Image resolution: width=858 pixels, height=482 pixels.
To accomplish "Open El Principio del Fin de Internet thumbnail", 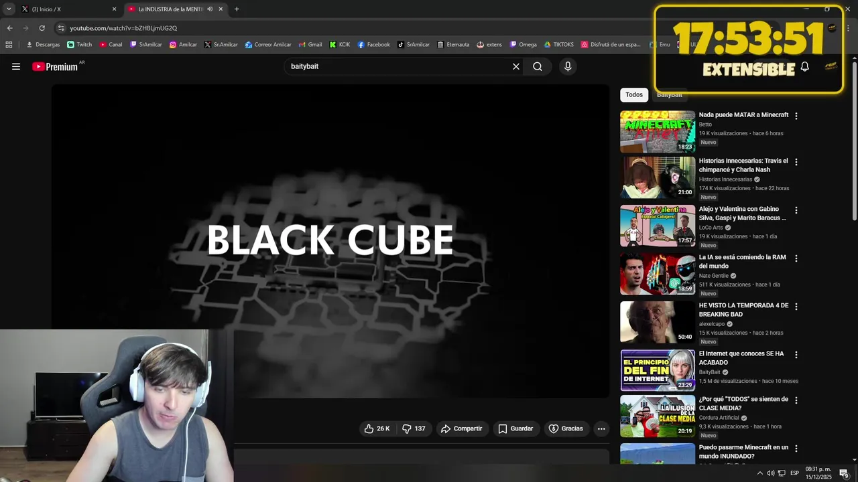I will pos(658,370).
